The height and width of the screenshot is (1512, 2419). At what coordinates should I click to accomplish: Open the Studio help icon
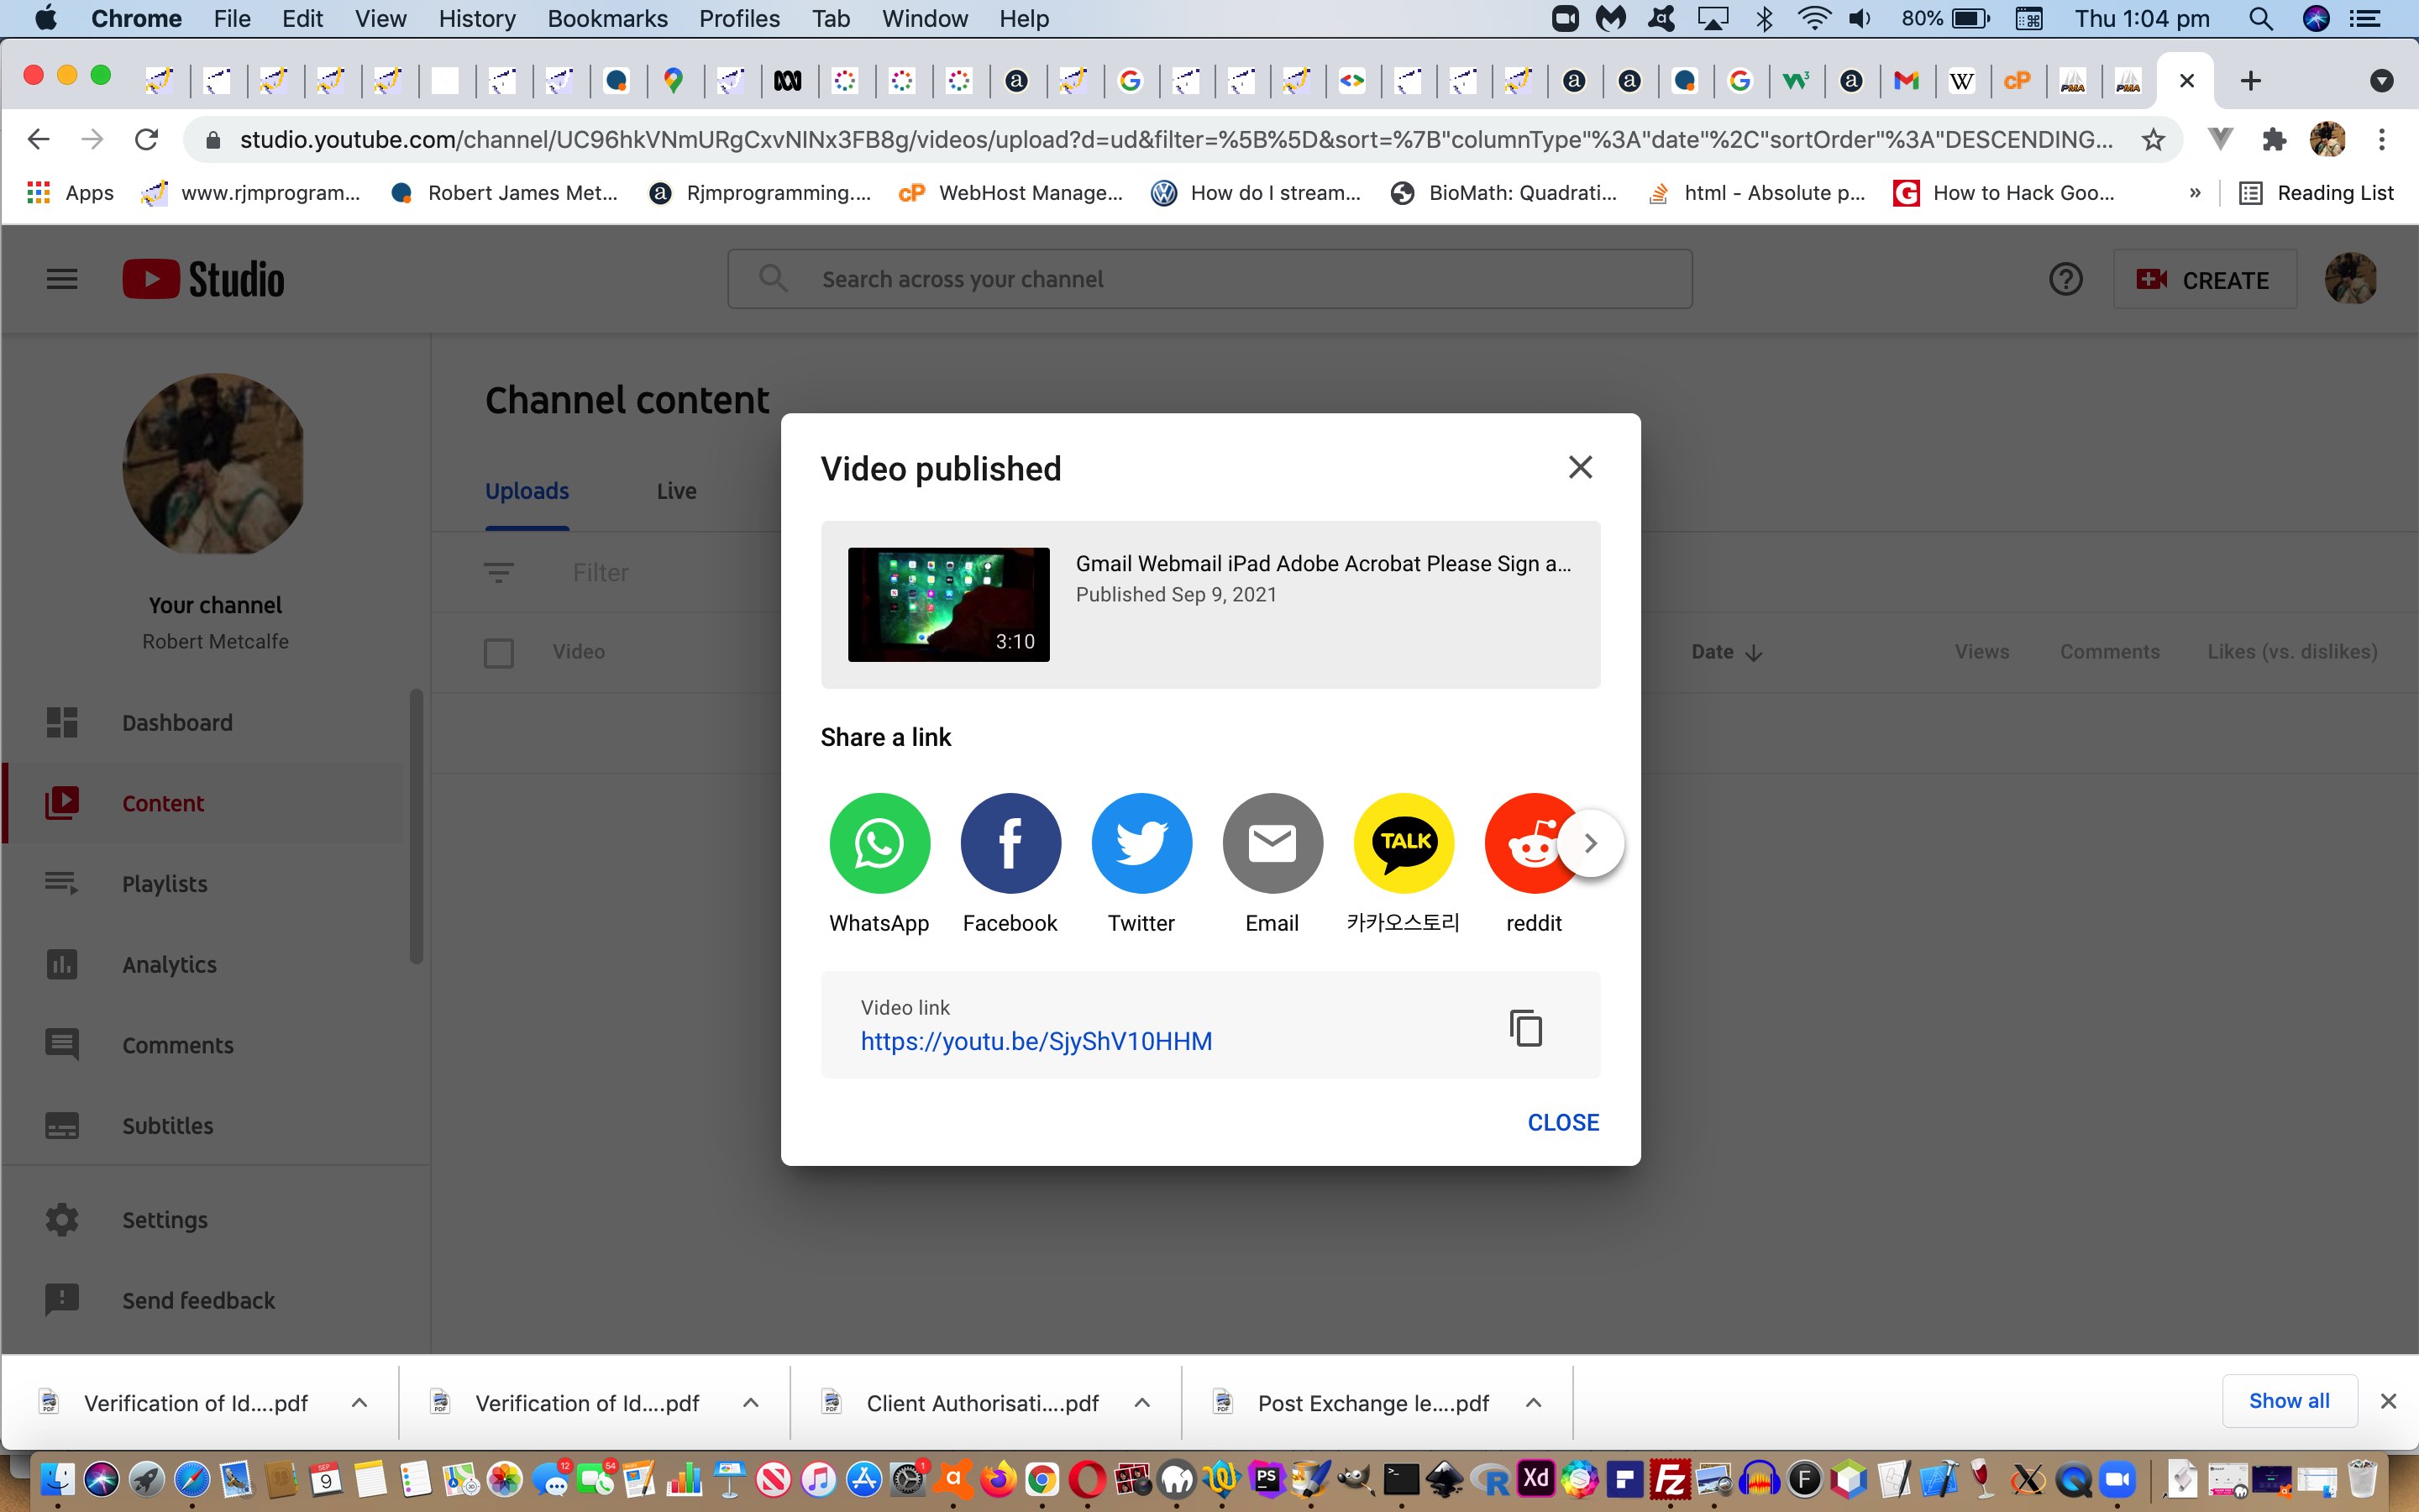click(x=2065, y=279)
